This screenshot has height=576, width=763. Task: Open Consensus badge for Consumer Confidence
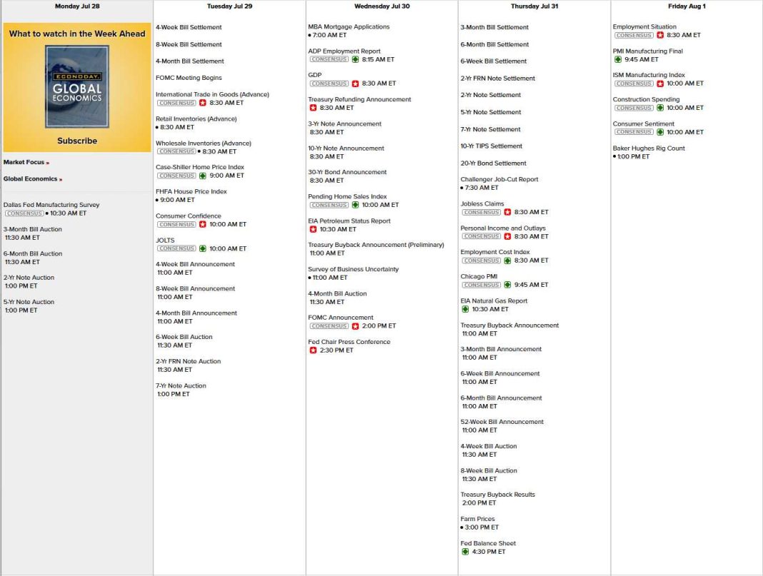176,224
